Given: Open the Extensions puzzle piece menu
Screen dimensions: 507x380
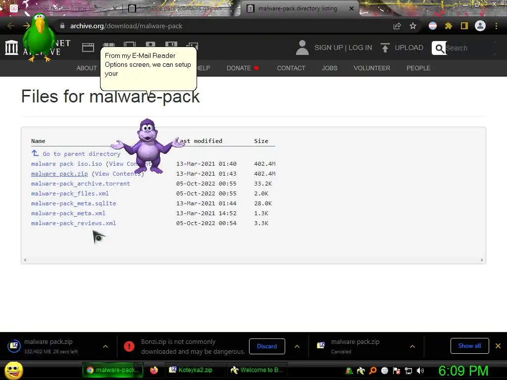Looking at the screenshot, I should (448, 26).
